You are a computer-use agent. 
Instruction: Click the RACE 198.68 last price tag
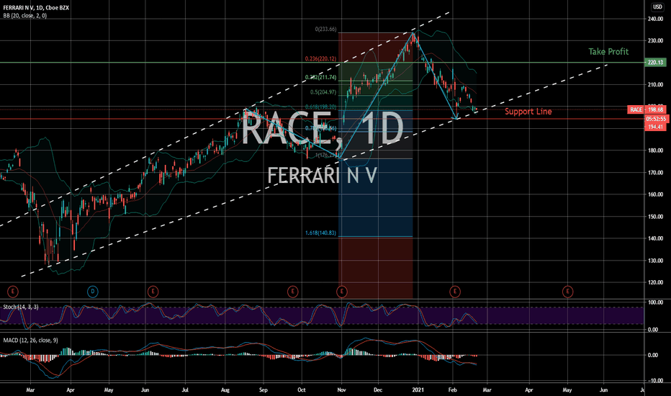click(x=647, y=109)
